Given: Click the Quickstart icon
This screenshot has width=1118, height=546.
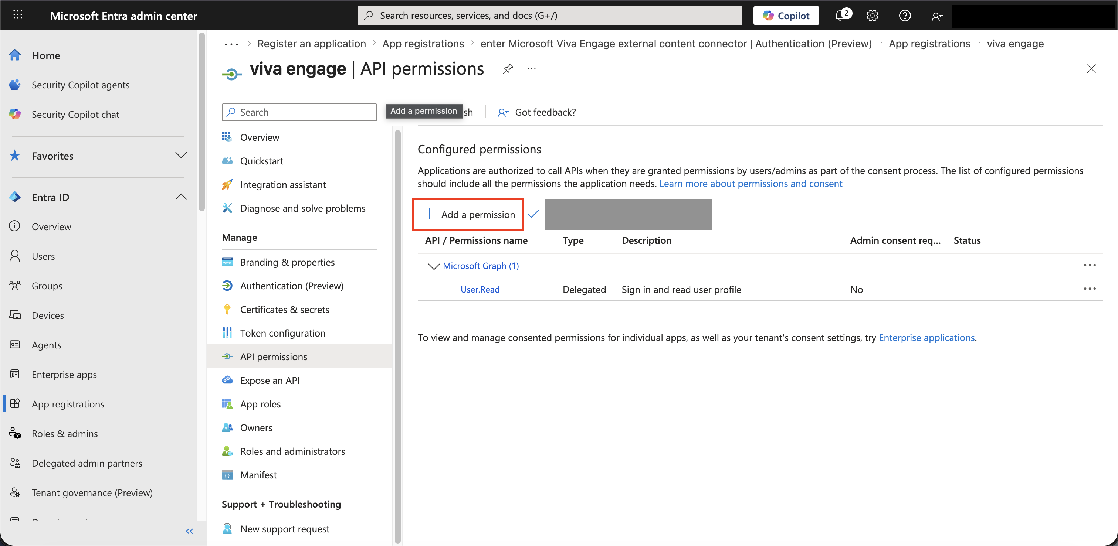Looking at the screenshot, I should [227, 161].
